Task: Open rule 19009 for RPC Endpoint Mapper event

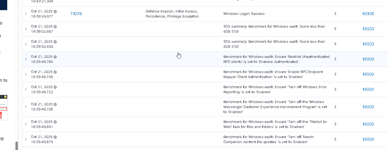Action: 368,74
